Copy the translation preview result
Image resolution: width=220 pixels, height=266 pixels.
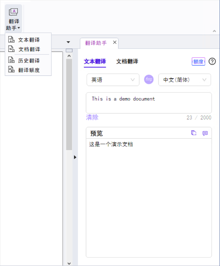coord(194,133)
